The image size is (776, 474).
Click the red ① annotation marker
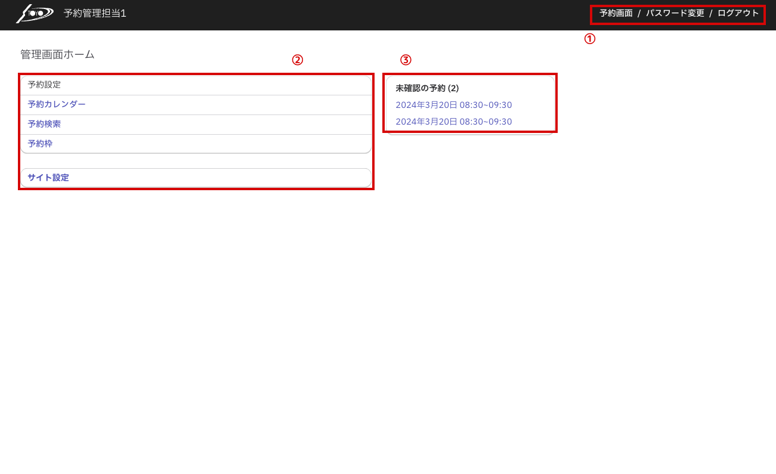tap(589, 39)
